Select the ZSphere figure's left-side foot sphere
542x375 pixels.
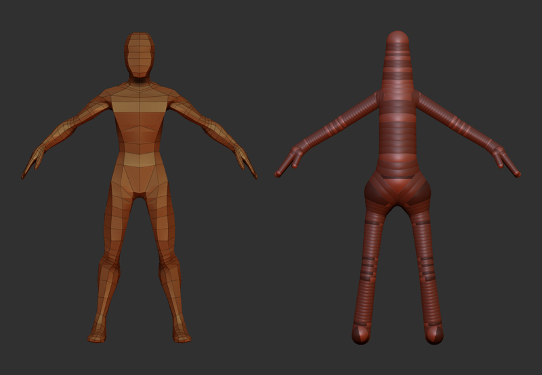(x=360, y=334)
